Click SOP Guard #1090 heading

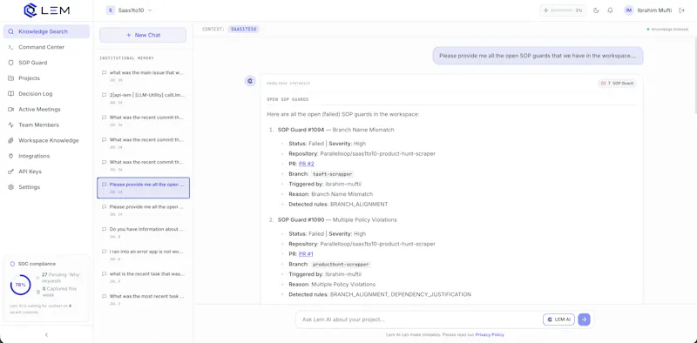[x=337, y=220]
